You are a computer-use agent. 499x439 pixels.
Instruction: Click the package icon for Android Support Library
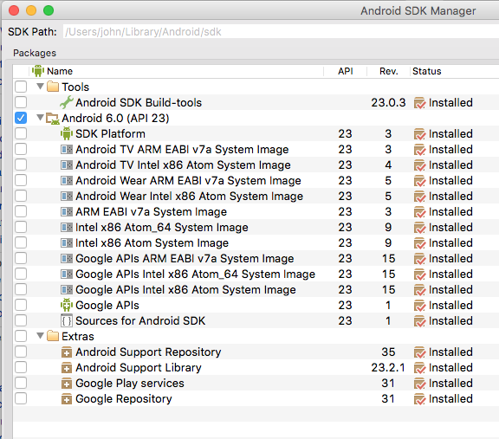[67, 367]
